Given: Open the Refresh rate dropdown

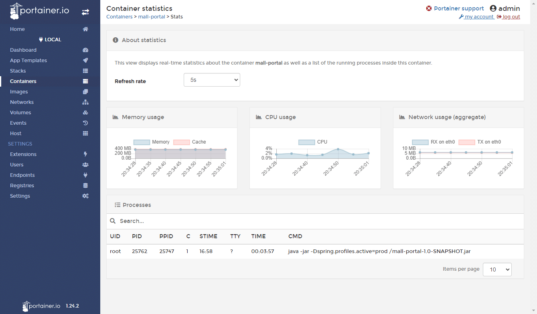Looking at the screenshot, I should tap(212, 80).
